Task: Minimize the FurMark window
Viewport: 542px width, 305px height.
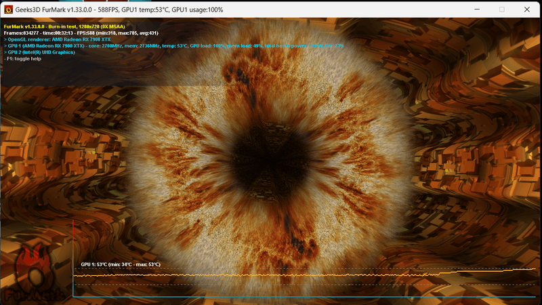Action: click(477, 9)
